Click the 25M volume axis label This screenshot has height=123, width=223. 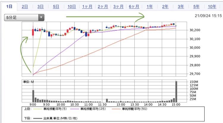tap(193, 99)
